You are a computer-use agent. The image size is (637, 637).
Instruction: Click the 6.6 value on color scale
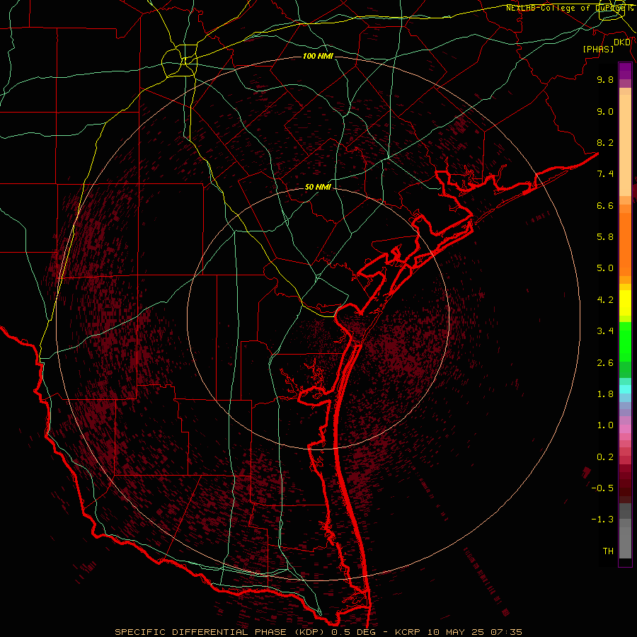(x=605, y=205)
